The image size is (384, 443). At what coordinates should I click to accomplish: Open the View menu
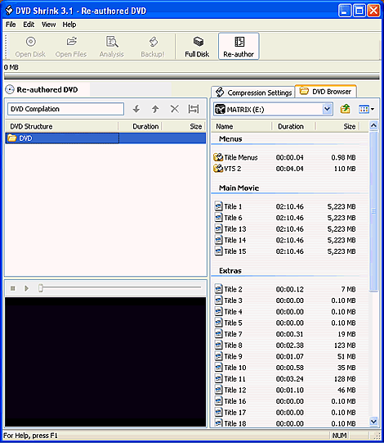tap(48, 25)
